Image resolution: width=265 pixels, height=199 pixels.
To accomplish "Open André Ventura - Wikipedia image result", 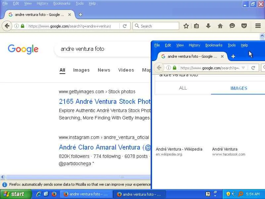I will click(x=179, y=149).
